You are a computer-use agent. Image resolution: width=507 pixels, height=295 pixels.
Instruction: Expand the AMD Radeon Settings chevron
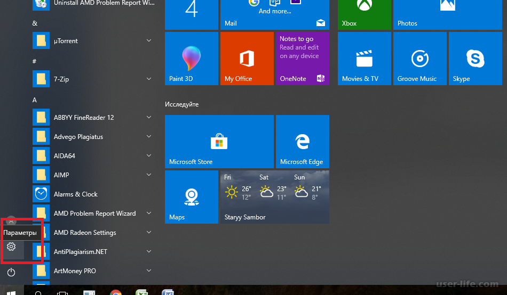[149, 232]
